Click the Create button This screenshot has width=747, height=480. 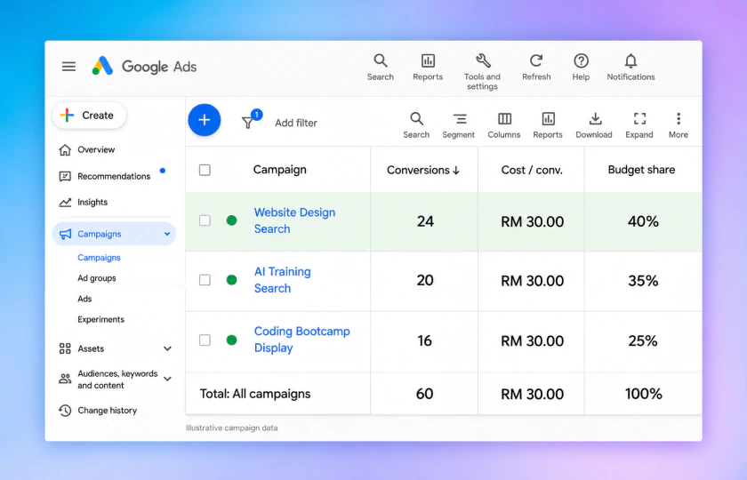[x=89, y=116]
